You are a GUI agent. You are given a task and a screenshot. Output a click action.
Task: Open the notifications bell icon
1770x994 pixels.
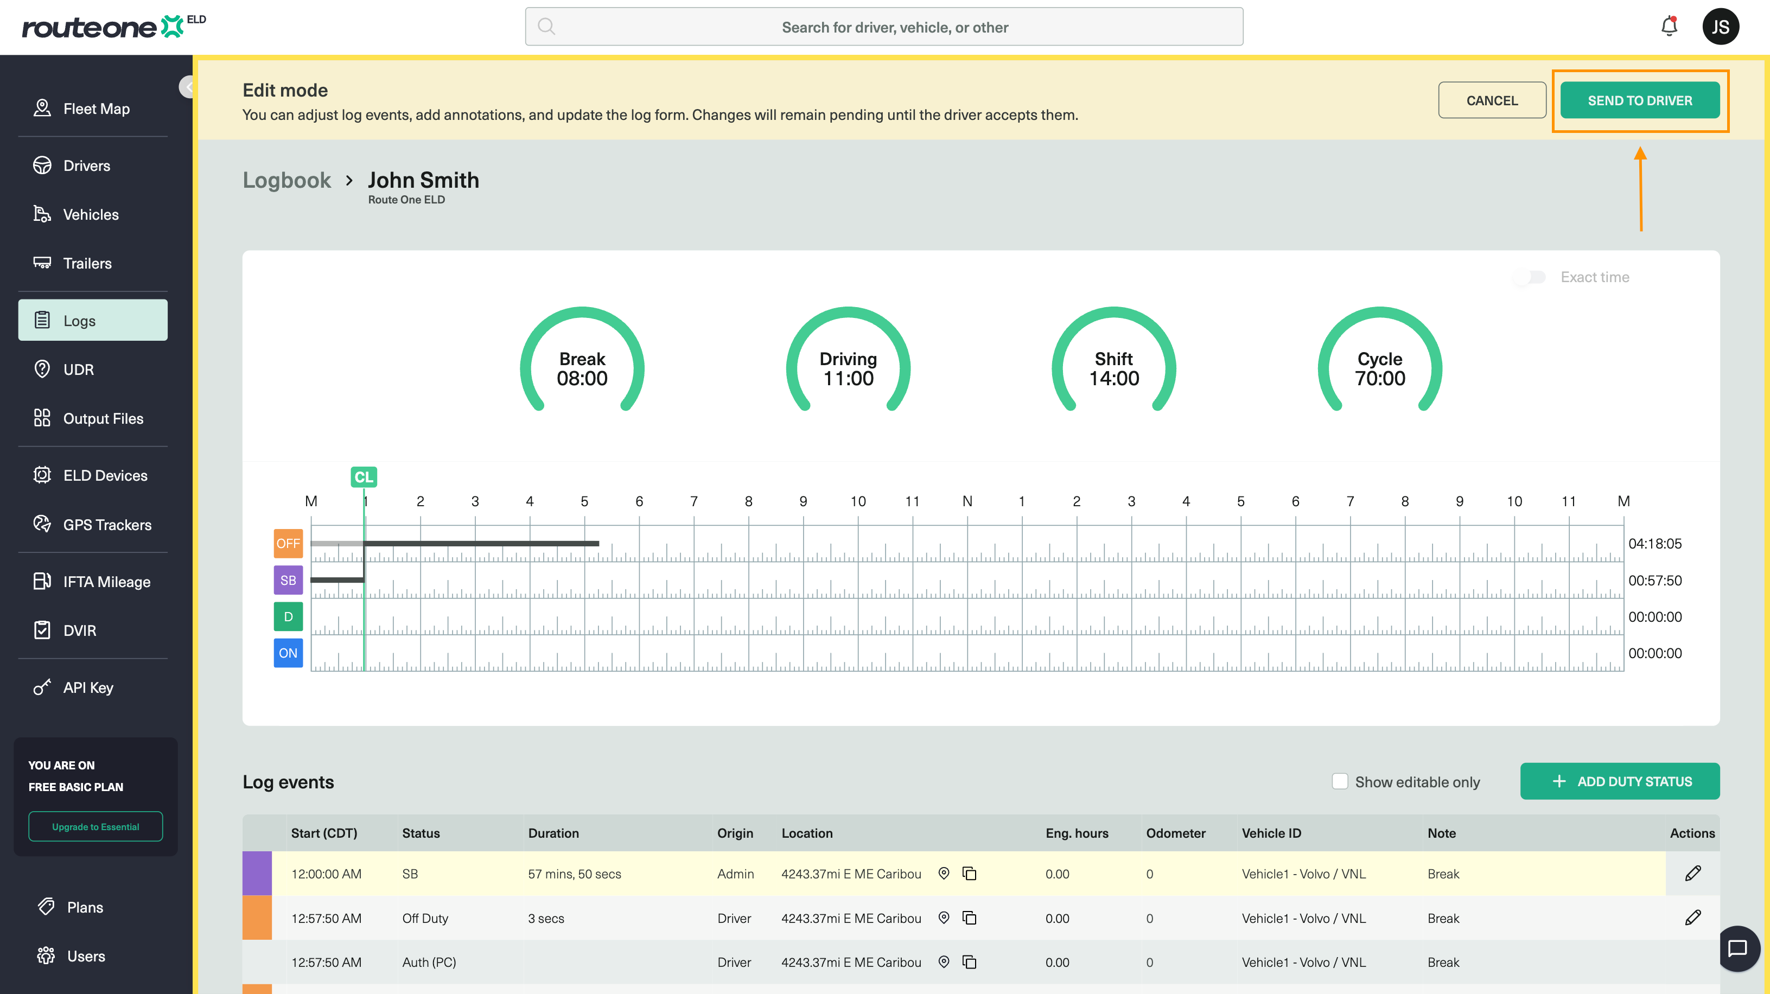[1669, 26]
